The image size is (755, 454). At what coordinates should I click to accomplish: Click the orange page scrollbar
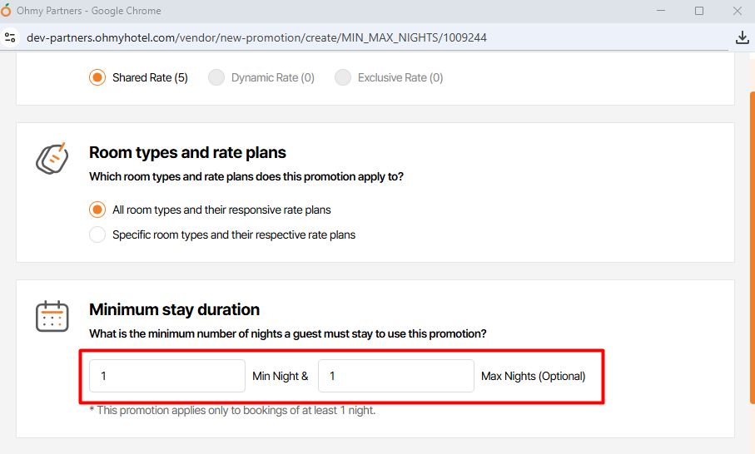click(752, 249)
